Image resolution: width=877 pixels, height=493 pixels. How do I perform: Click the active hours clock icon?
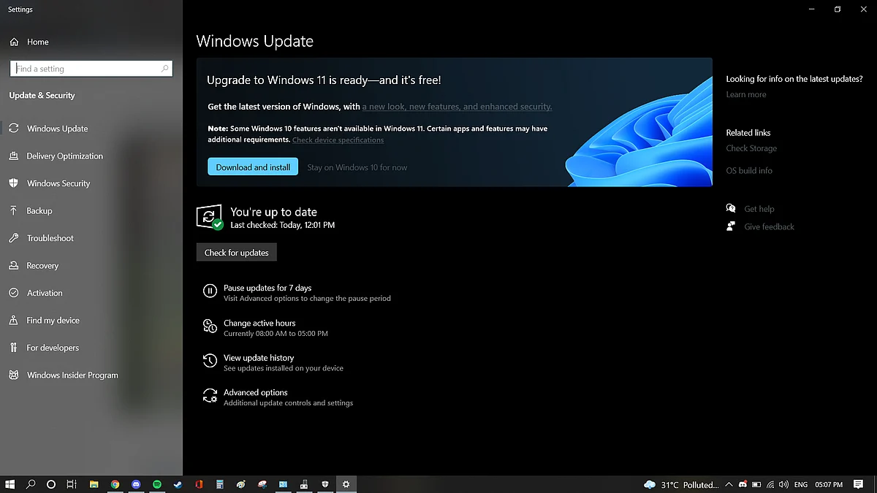210,326
